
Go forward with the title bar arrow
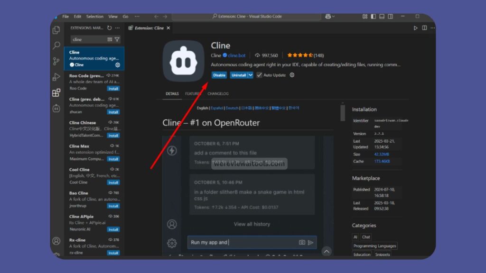click(x=165, y=17)
